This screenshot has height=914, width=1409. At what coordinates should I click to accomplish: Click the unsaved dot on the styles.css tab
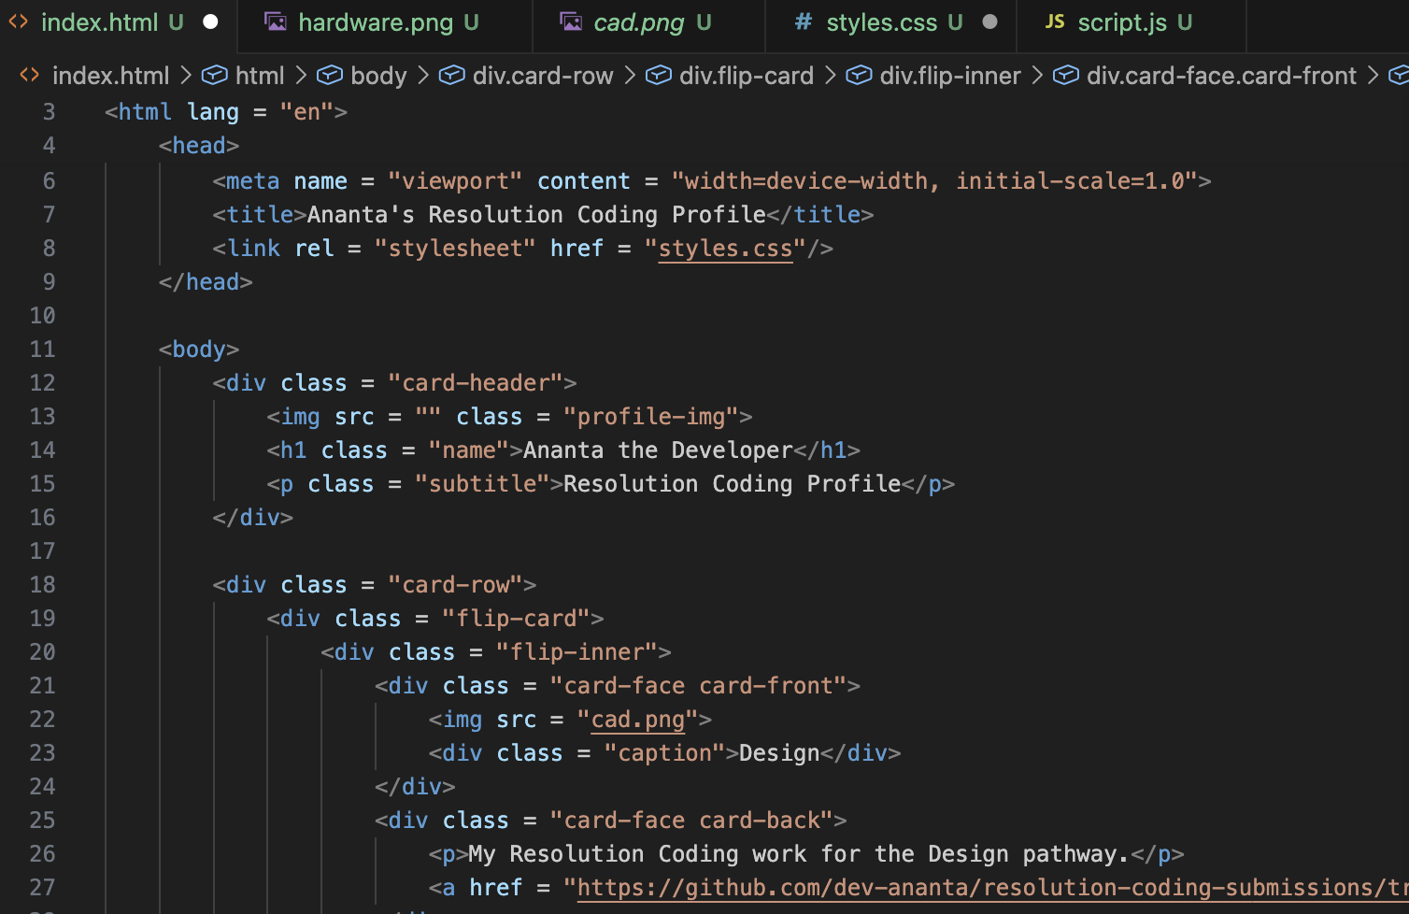click(990, 22)
